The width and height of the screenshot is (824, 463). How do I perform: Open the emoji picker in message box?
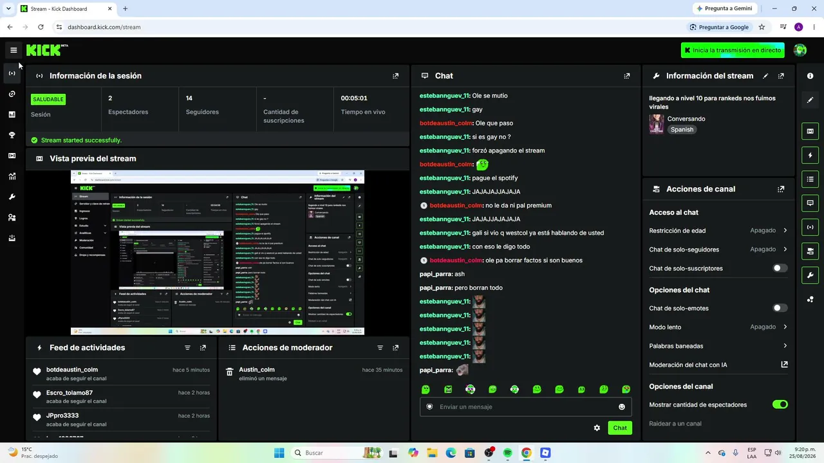click(622, 407)
